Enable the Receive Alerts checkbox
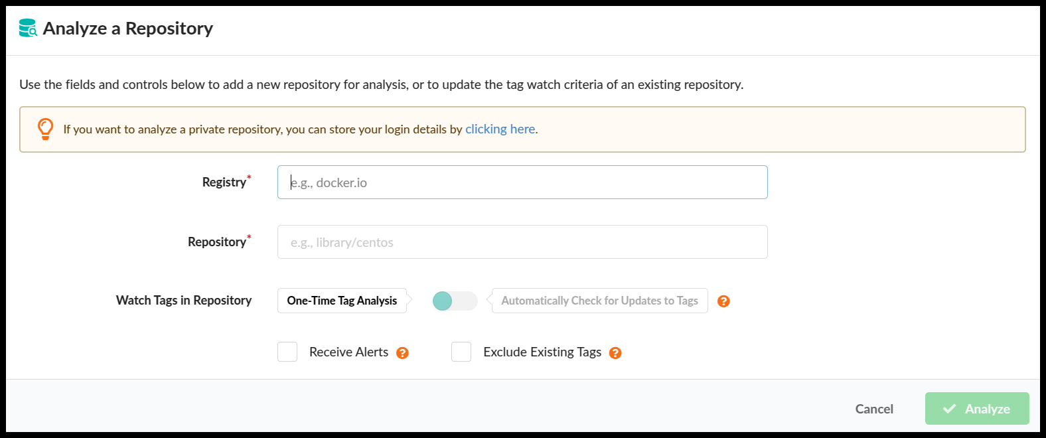This screenshot has height=438, width=1046. (x=287, y=352)
